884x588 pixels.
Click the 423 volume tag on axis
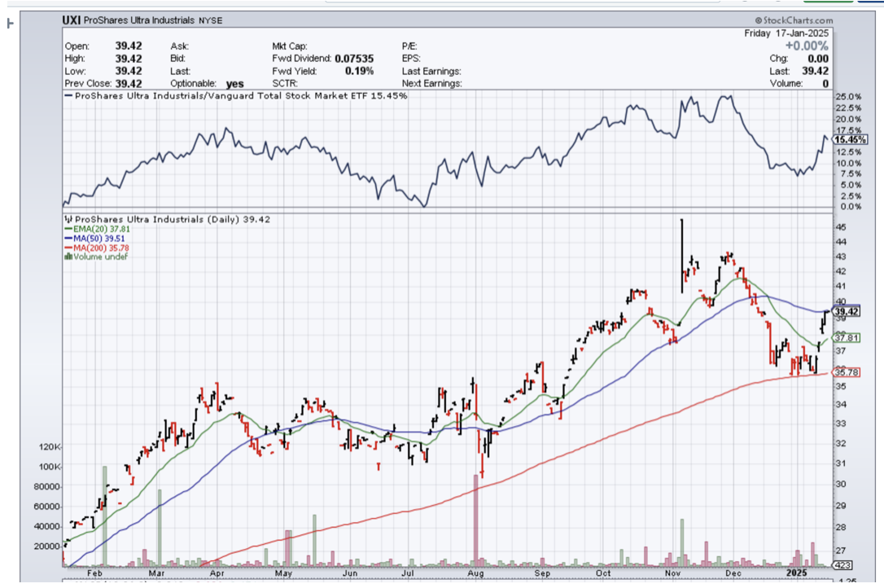pyautogui.click(x=842, y=565)
